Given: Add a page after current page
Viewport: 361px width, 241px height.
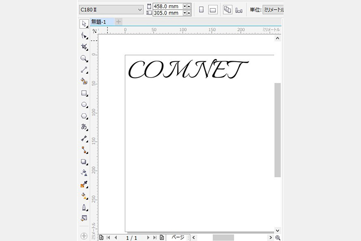Looking at the screenshot, I should [162, 238].
